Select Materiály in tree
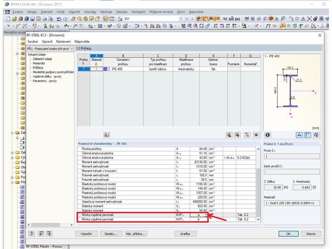 click(39, 63)
